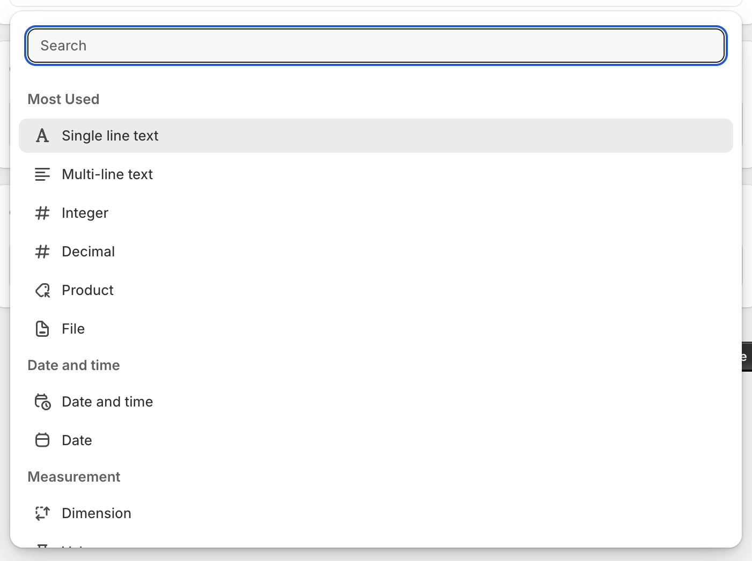
Task: Select the Single line text option
Action: point(375,136)
